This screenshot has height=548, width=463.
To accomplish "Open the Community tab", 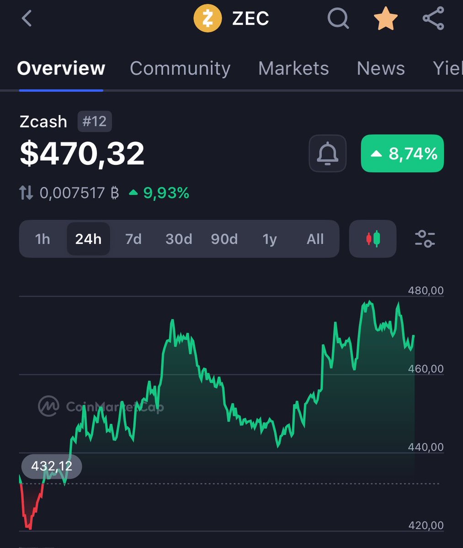I will 180,68.
